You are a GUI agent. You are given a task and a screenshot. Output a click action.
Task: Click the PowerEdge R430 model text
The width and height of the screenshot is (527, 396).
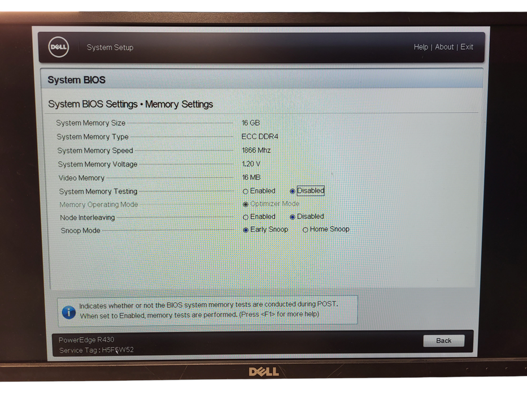click(x=86, y=339)
